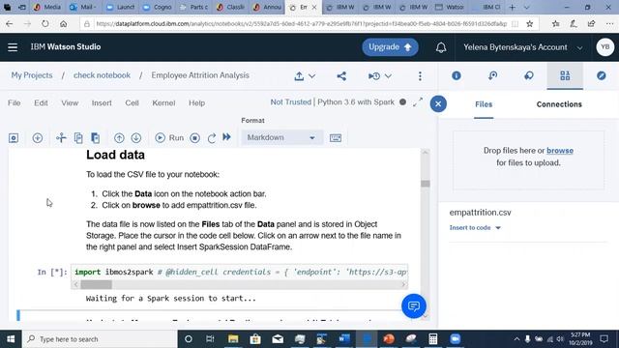Open Word from the taskbar
Image resolution: width=619 pixels, height=348 pixels.
point(344,339)
